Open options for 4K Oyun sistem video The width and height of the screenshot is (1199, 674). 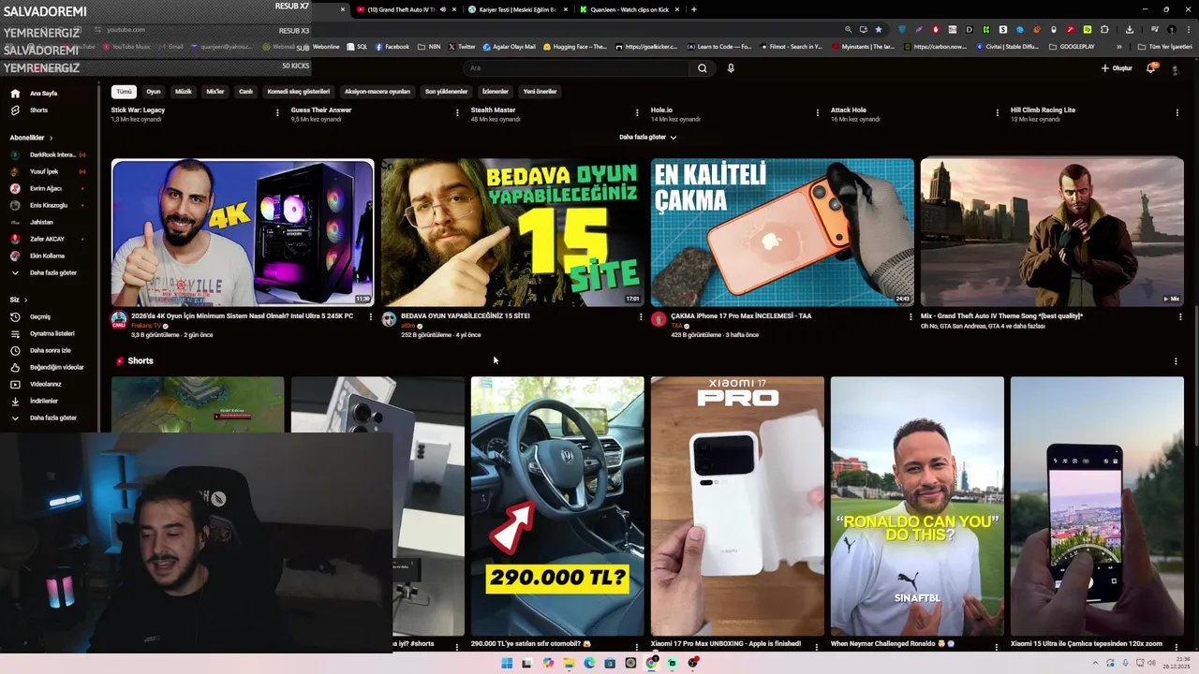[371, 316]
